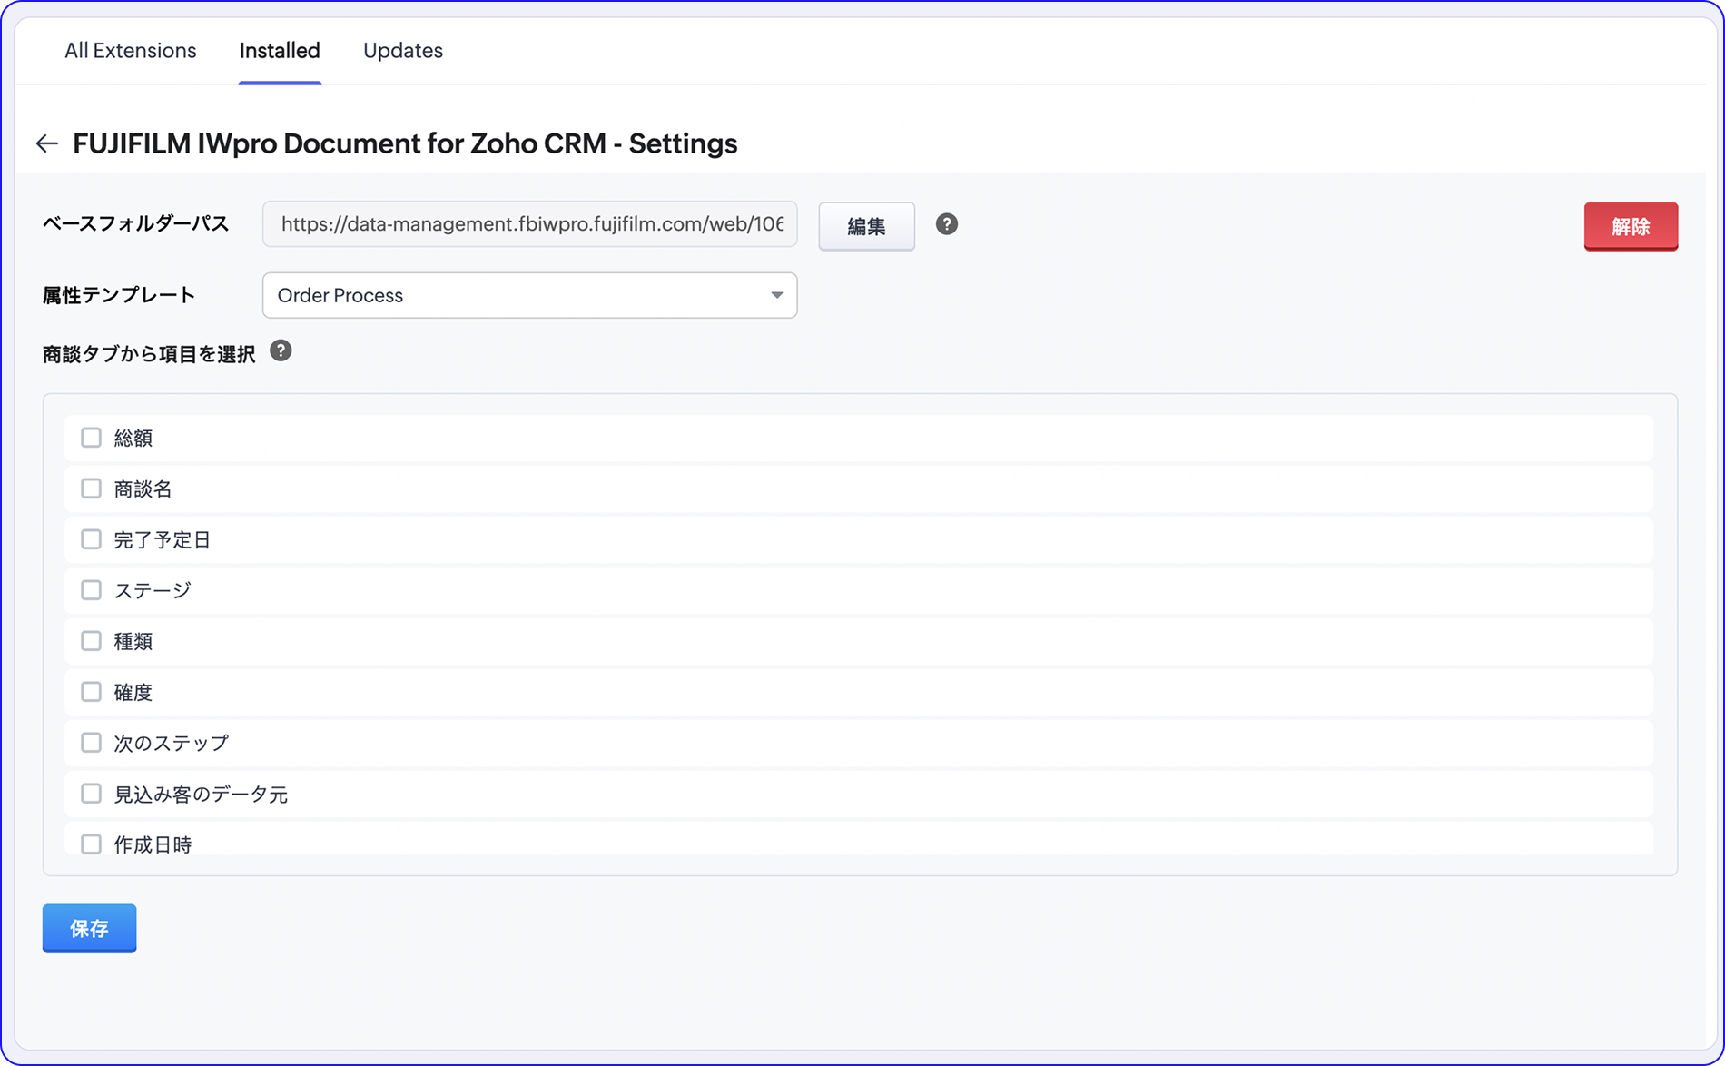Viewport: 1725px width, 1066px height.
Task: Expand the 属性テンプレート dropdown arrow
Action: tap(777, 295)
